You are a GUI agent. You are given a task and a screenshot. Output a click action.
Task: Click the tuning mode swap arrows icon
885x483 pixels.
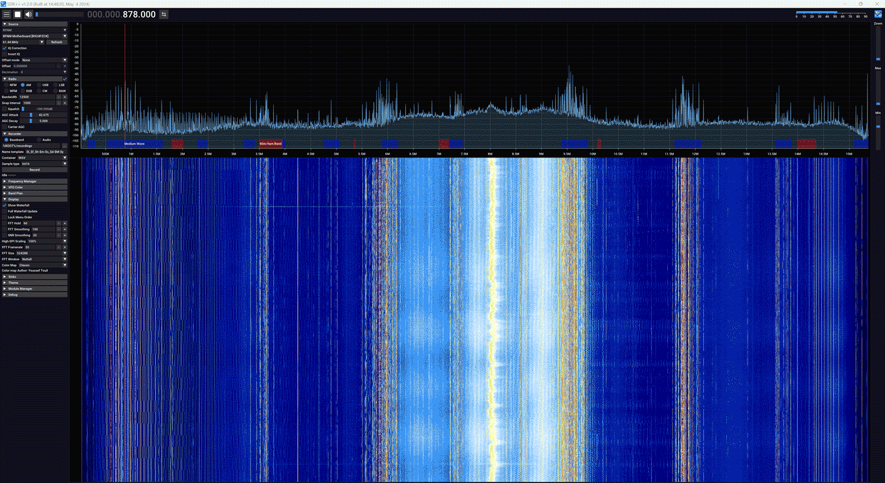click(164, 14)
